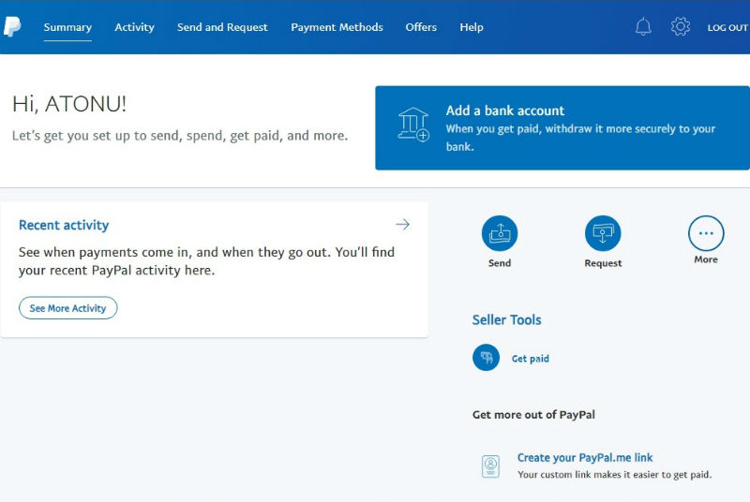Open Create your PayPal.me link
This screenshot has width=750, height=502.
point(585,458)
